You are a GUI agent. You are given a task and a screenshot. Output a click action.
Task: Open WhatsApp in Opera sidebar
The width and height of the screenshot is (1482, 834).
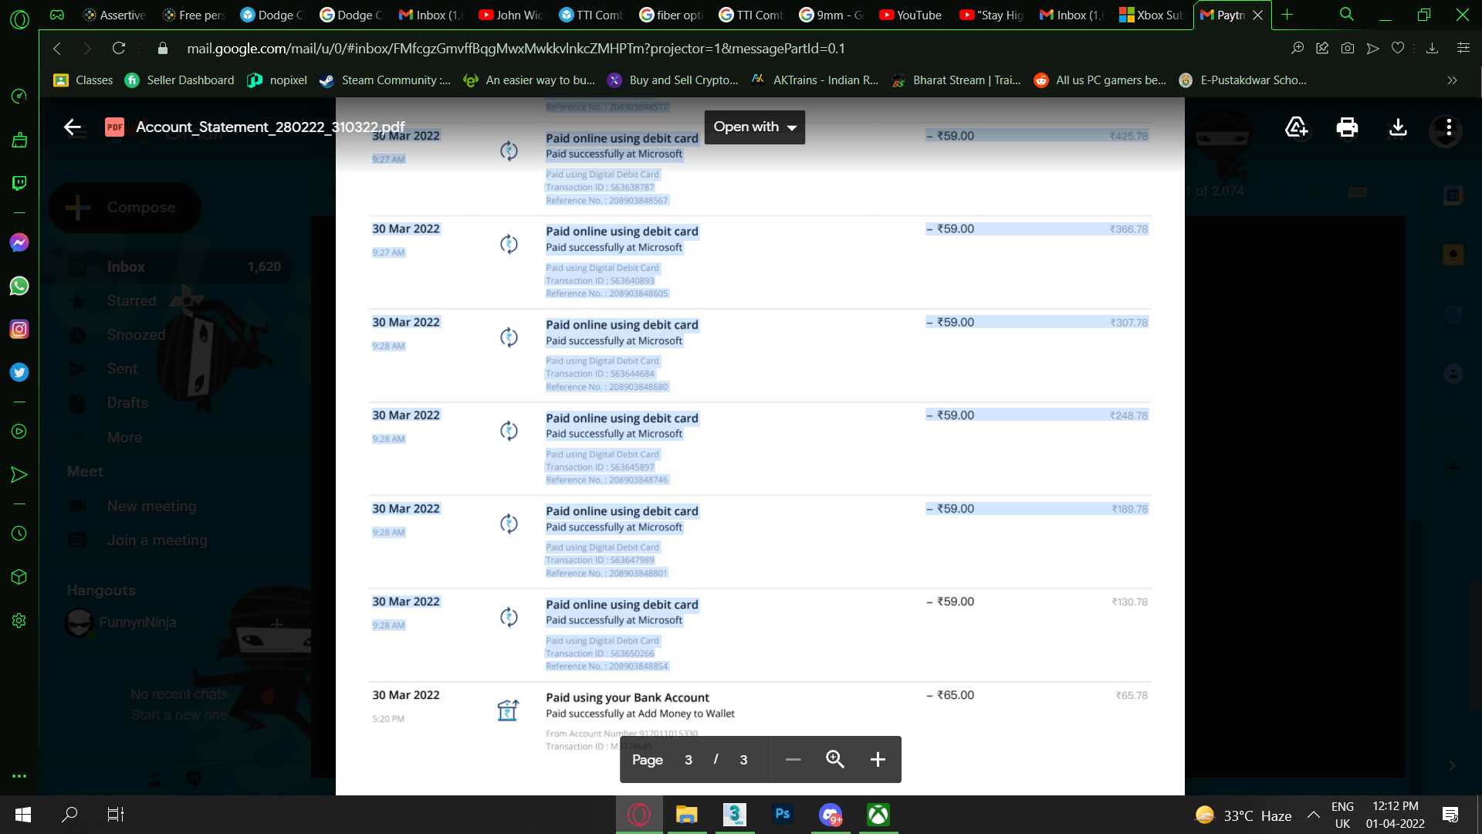tap(19, 286)
